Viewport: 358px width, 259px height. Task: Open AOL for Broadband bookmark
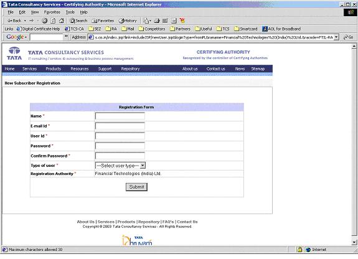pyautogui.click(x=281, y=29)
